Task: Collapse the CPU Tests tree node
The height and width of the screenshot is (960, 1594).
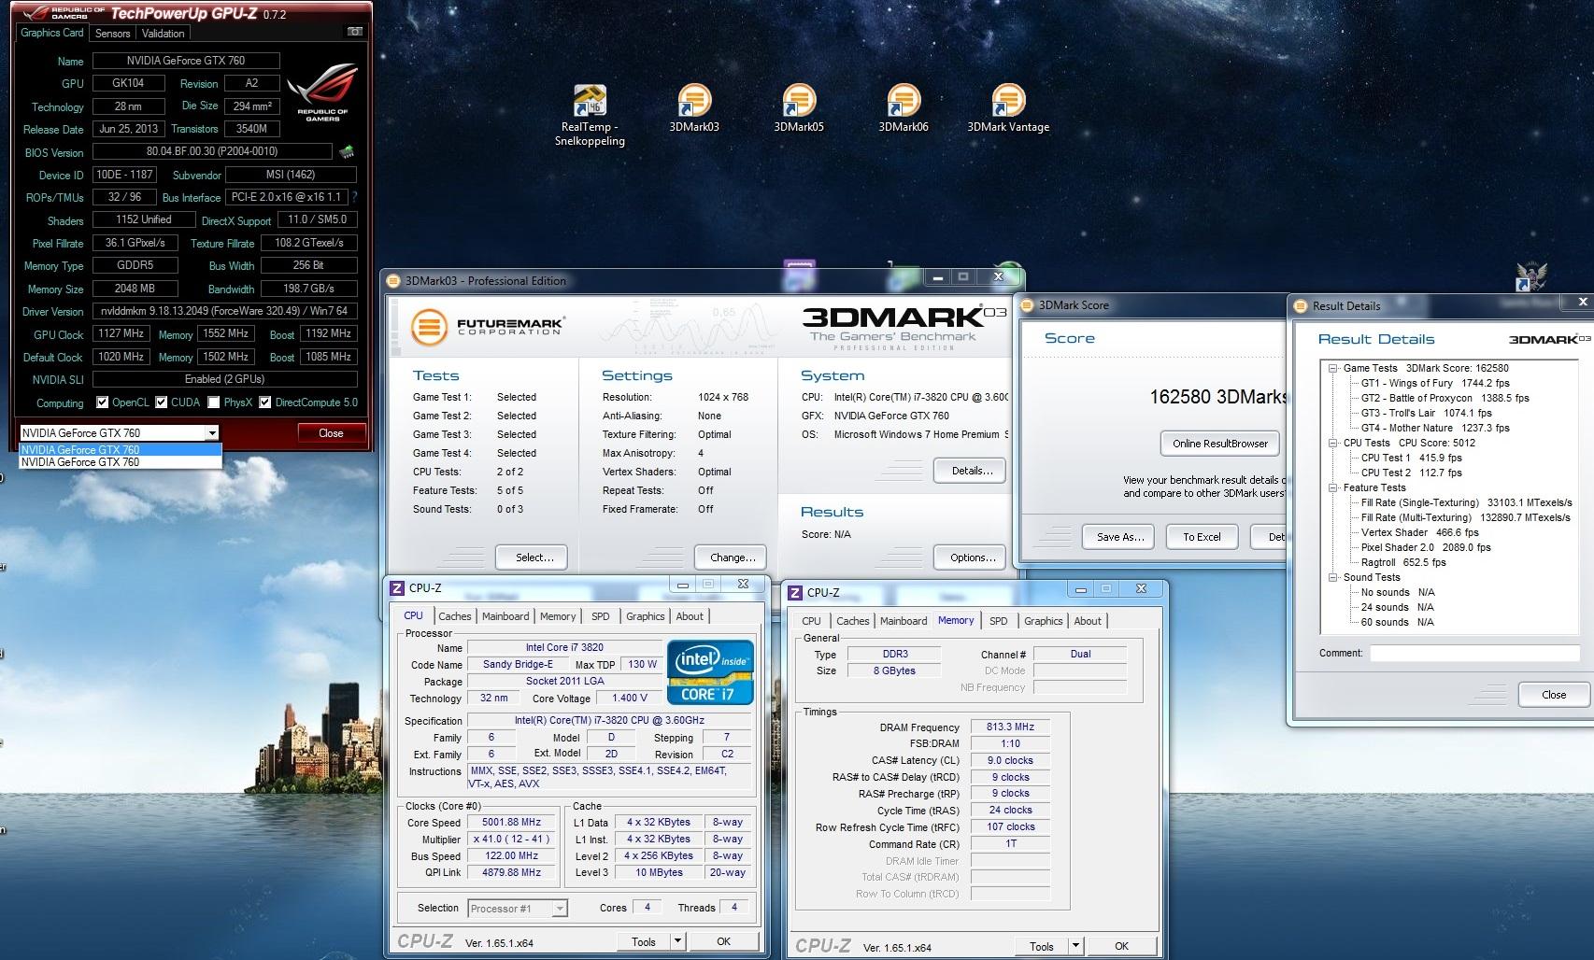Action: tap(1333, 443)
